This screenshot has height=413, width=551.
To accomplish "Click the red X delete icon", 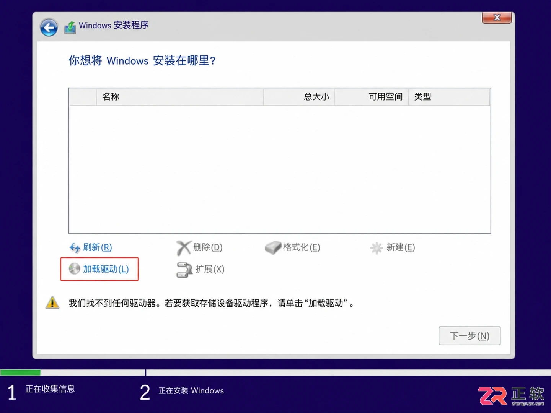I will coord(184,248).
